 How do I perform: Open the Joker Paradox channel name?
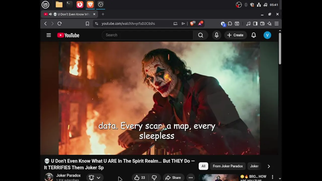[68, 175]
